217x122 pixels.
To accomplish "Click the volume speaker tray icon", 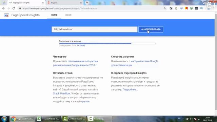I will [191, 119].
